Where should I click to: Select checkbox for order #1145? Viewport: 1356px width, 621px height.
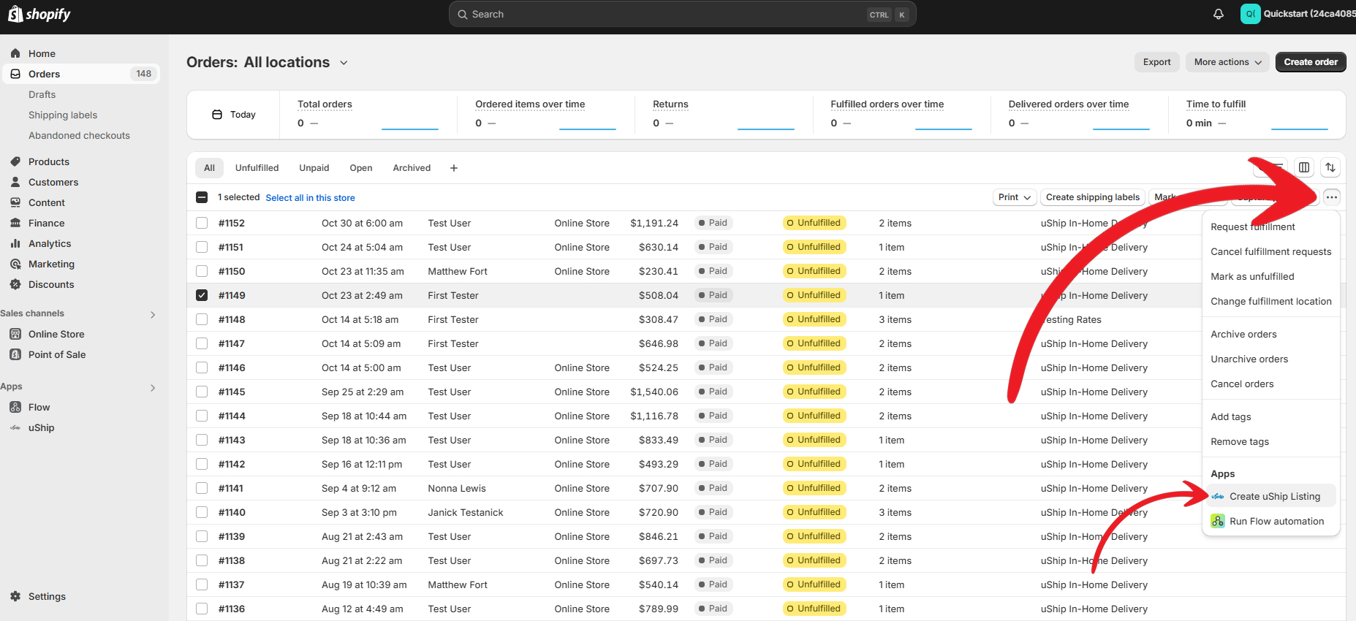pos(202,392)
